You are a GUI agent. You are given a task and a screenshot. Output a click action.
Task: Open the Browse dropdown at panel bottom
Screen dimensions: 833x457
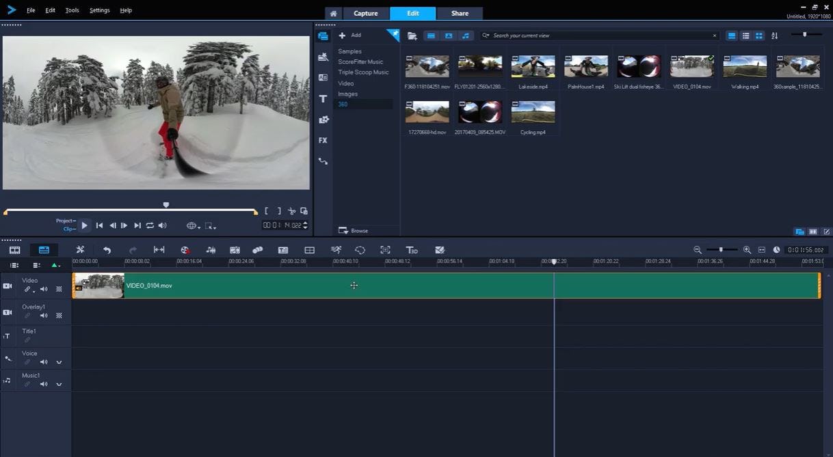(354, 230)
